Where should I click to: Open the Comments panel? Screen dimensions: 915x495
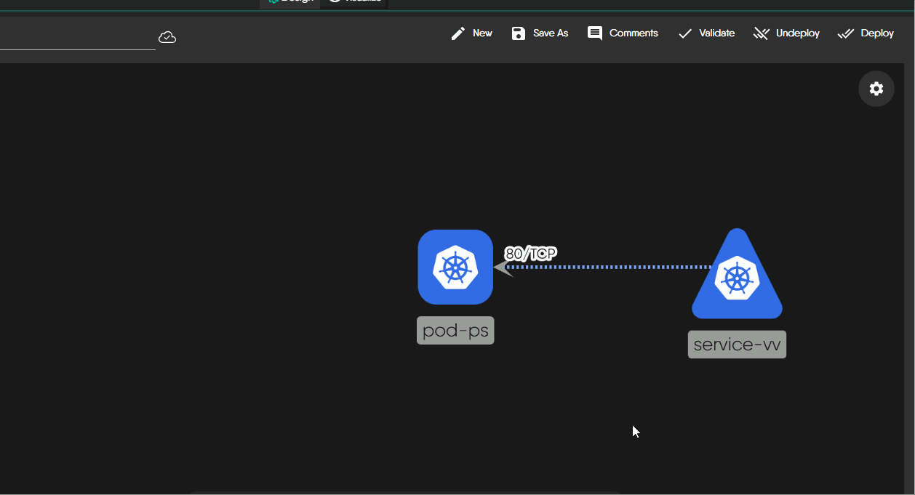pyautogui.click(x=635, y=33)
